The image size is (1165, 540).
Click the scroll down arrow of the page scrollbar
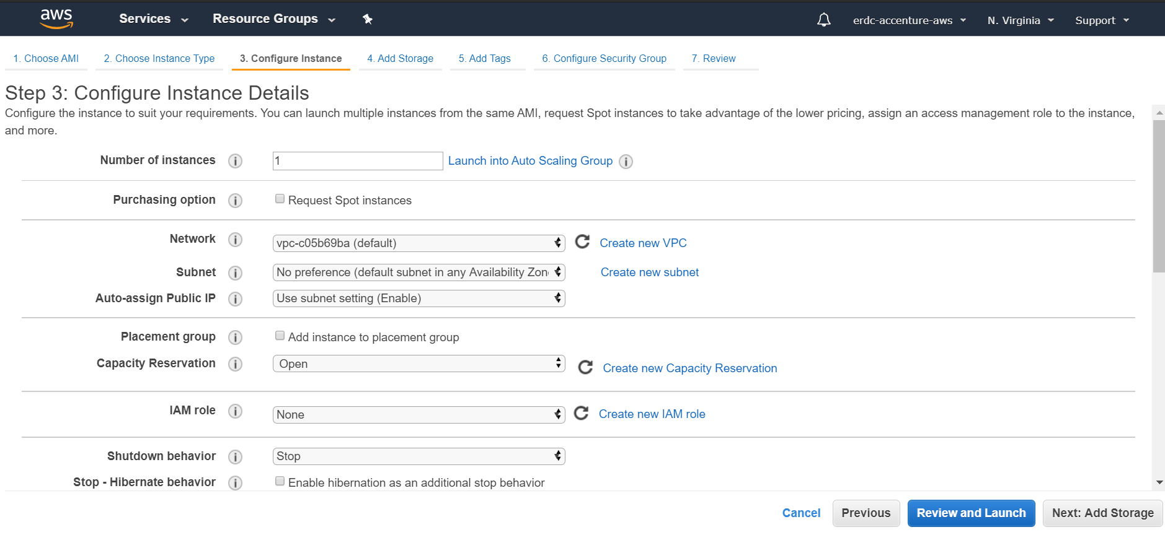pyautogui.click(x=1159, y=482)
